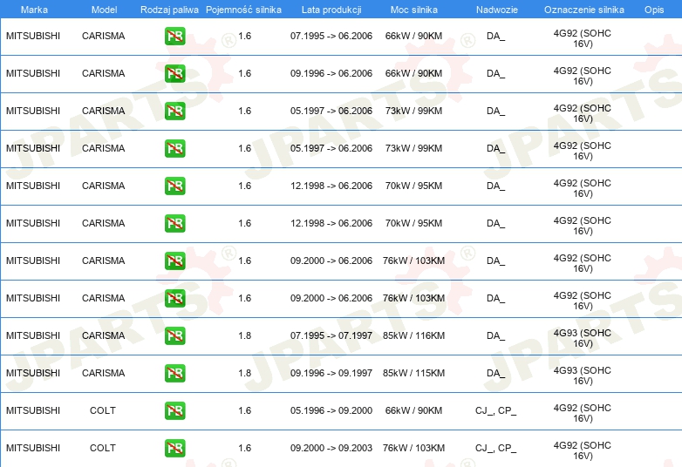682x467 pixels.
Task: Select the 4G93 engine code in 116KM row
Action: 583,338
